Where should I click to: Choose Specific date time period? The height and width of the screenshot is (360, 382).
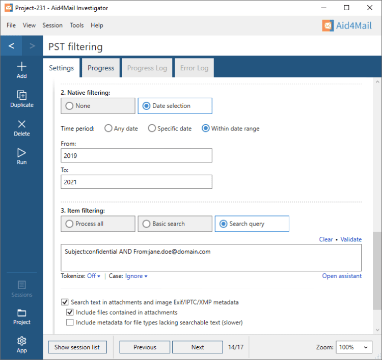(x=170, y=128)
